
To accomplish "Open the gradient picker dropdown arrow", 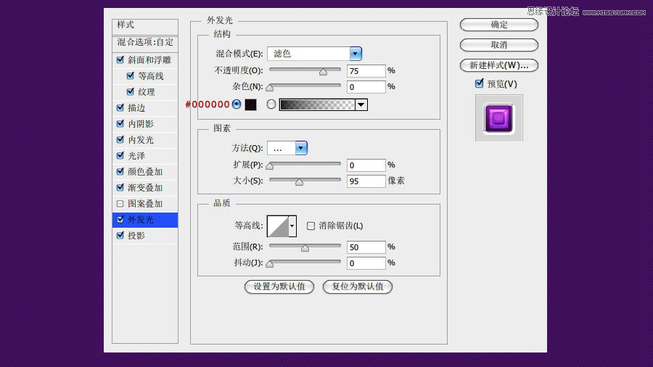I will [361, 104].
